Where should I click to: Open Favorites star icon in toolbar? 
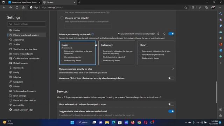pos(200,7)
